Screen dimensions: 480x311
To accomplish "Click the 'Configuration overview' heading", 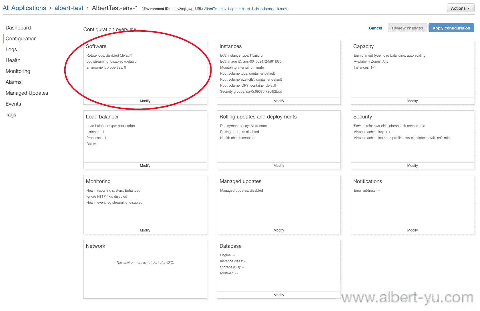I will 110,29.
